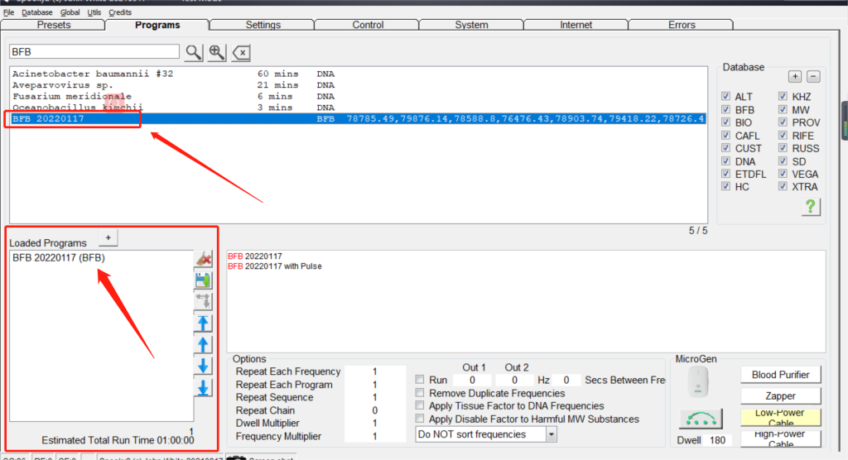Open the Utils menu

tap(94, 12)
